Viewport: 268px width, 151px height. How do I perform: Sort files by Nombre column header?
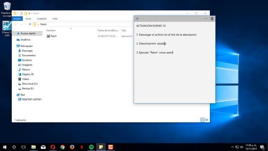point(51,30)
